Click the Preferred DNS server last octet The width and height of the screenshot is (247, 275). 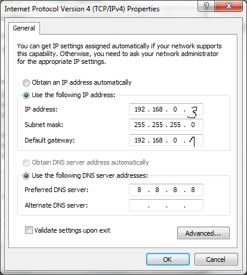coord(193,190)
